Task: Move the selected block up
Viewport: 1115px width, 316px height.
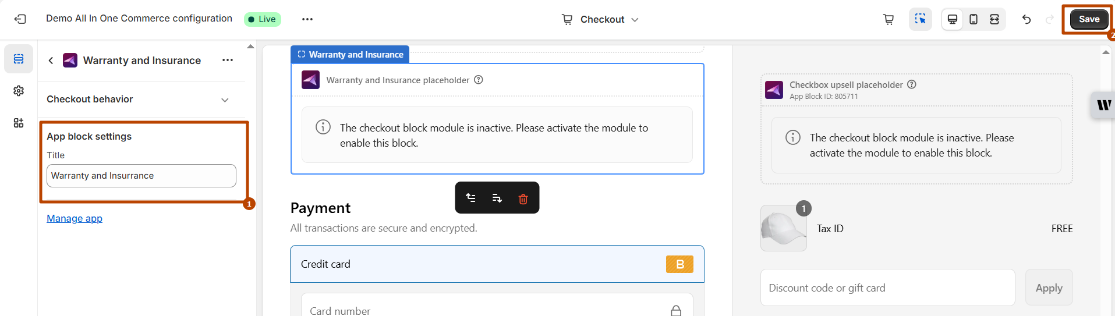Action: 471,198
